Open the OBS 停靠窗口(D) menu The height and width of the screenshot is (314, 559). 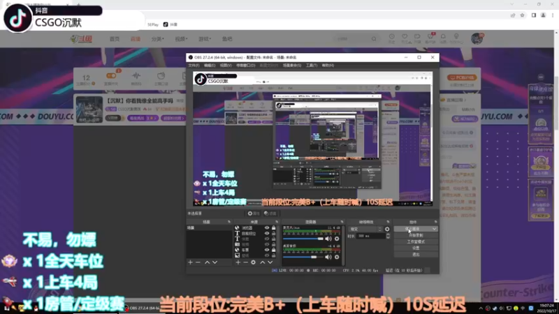pos(246,66)
